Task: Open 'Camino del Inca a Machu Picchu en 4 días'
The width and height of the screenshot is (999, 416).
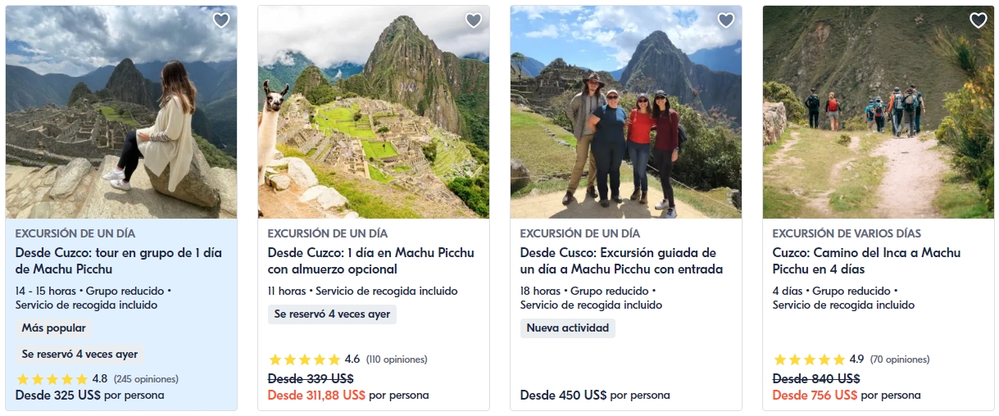Action: (867, 261)
